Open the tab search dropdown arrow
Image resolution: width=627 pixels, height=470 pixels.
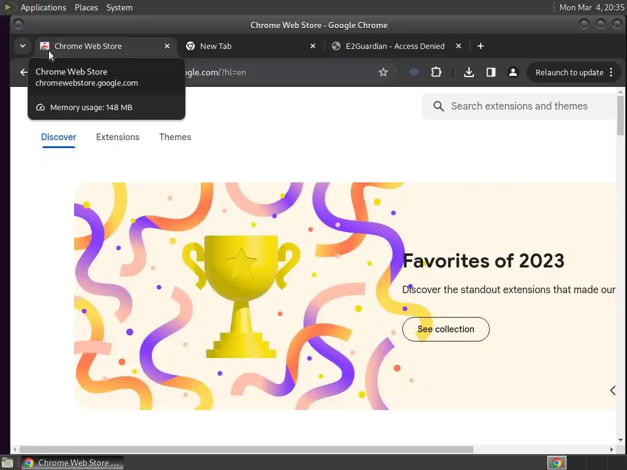(23, 46)
